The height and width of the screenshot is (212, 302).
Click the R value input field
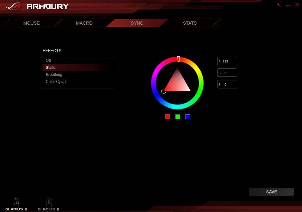point(228,61)
